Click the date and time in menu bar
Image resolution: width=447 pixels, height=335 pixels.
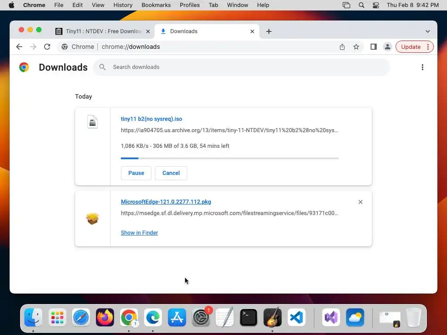click(413, 5)
